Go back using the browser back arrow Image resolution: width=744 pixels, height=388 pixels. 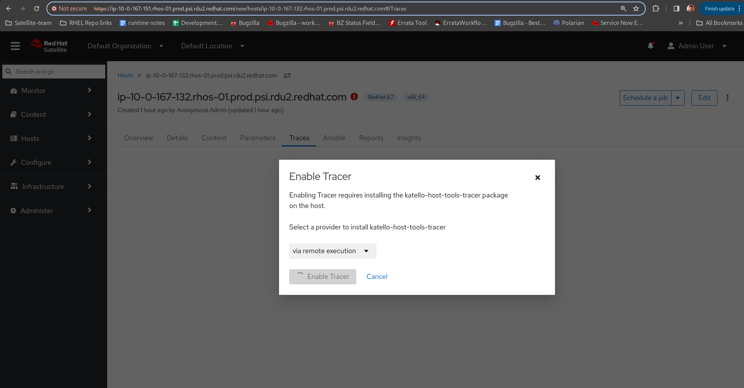coord(9,9)
